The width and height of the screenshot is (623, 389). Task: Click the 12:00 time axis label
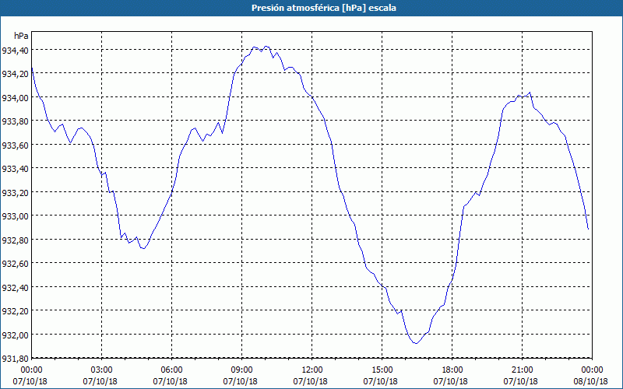(x=312, y=370)
